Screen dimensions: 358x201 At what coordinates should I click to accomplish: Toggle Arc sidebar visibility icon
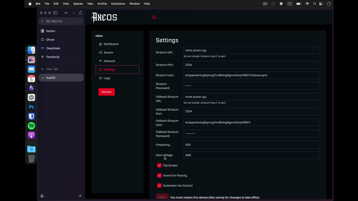55,13
